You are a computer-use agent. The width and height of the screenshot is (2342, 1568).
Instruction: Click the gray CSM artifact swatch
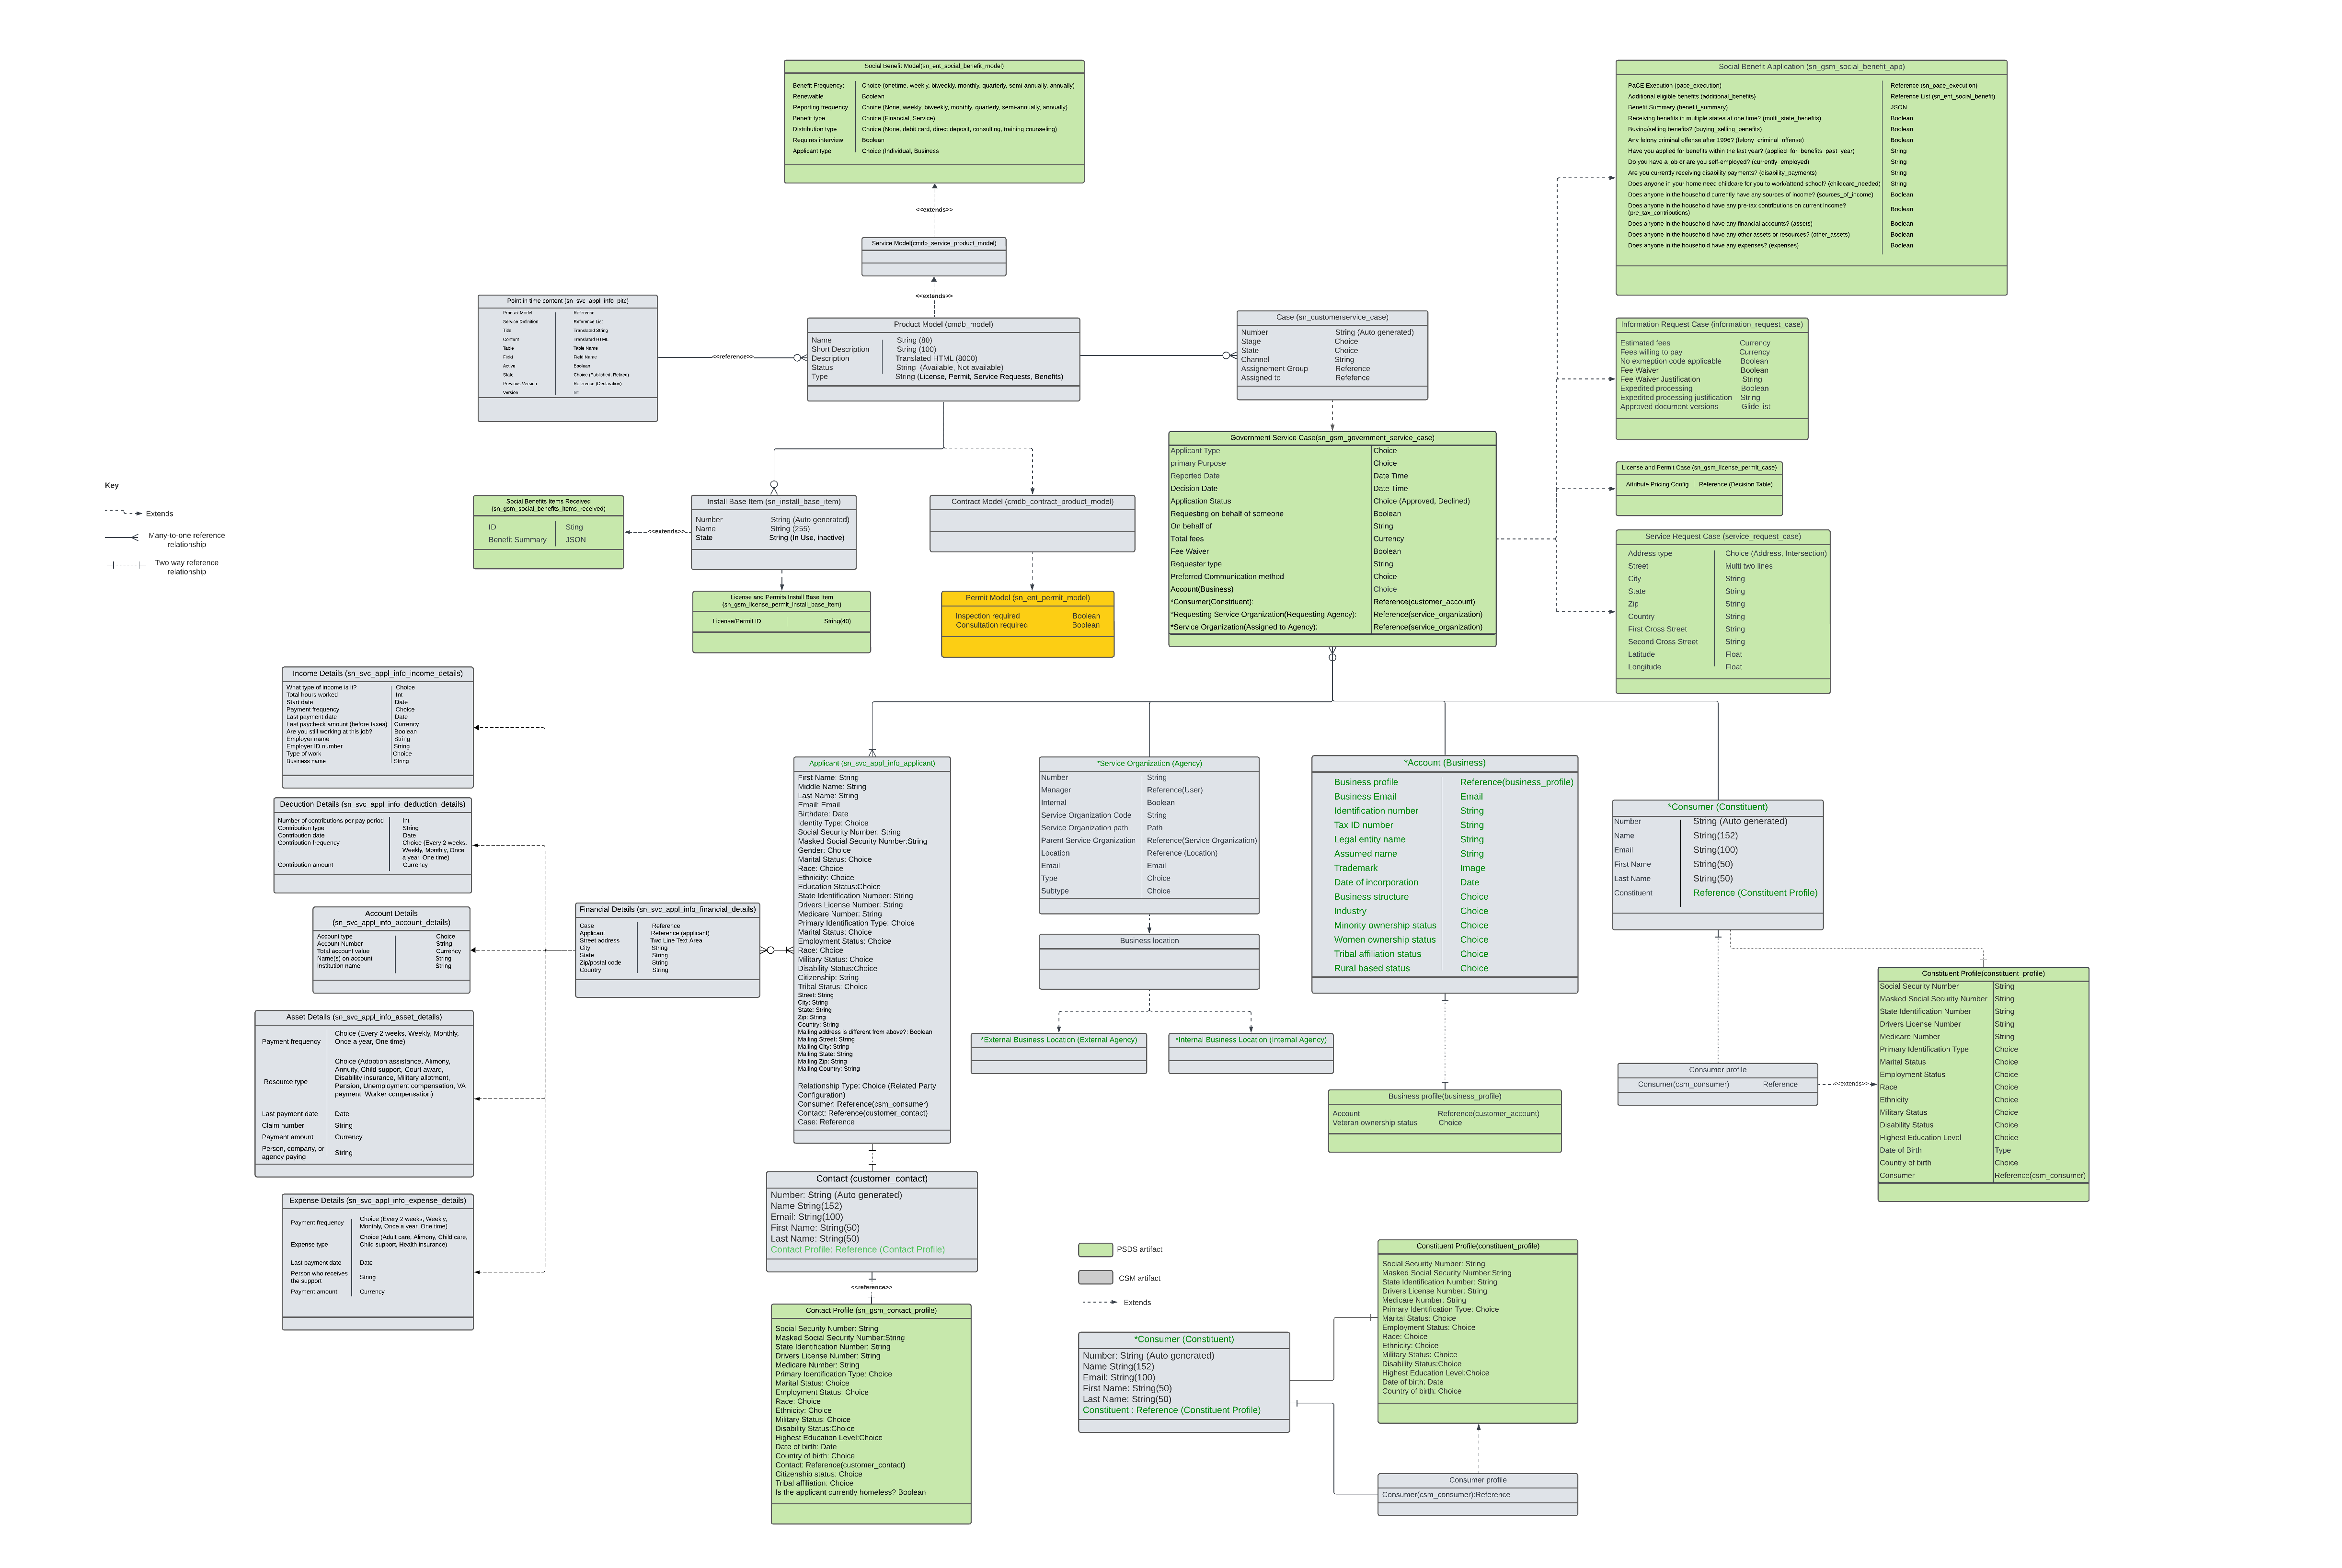tap(1095, 1278)
